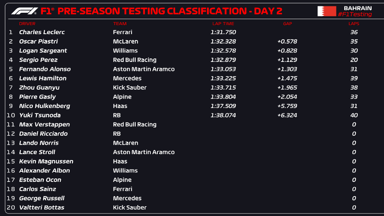Click driver name Oscar Piastri
The image size is (384, 216).
pos(38,42)
